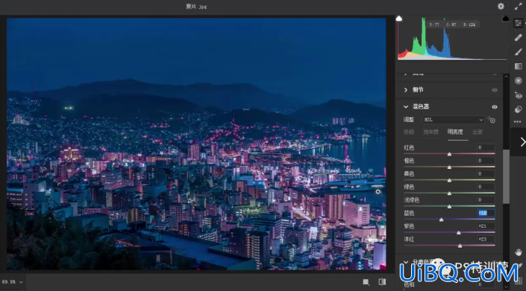Focus the 红色 value input field
526x291 pixels.
486,147
